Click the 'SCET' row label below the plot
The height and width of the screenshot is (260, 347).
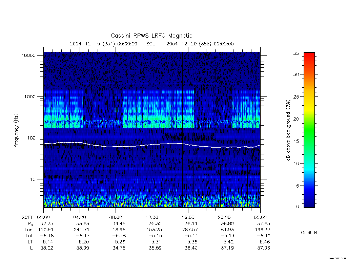(27, 217)
